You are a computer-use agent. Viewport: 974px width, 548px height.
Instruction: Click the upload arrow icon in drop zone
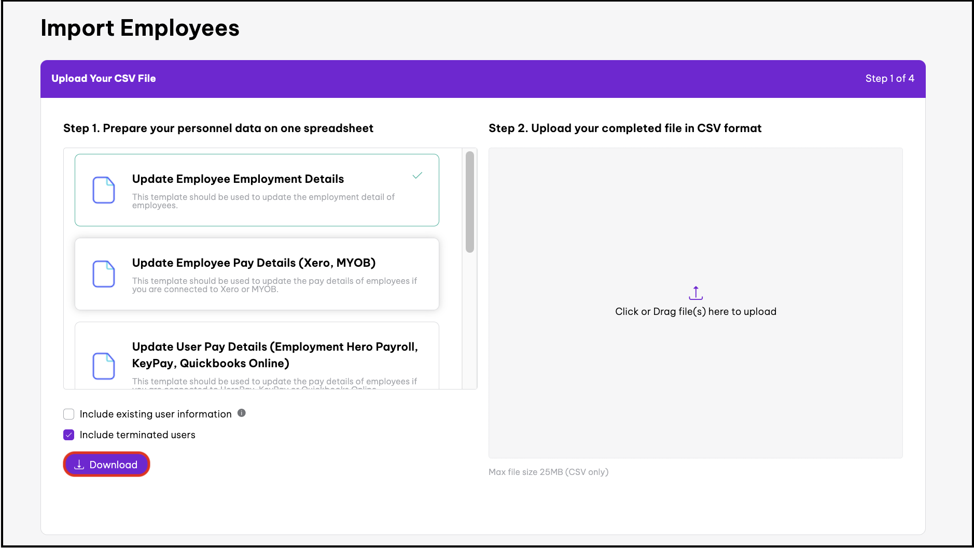coord(695,293)
